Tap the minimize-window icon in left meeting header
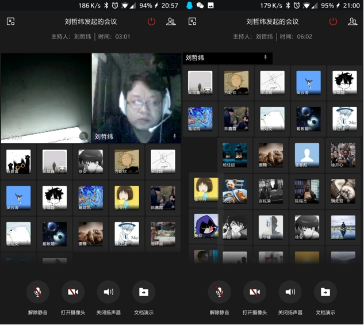The image size is (364, 325). click(x=11, y=22)
